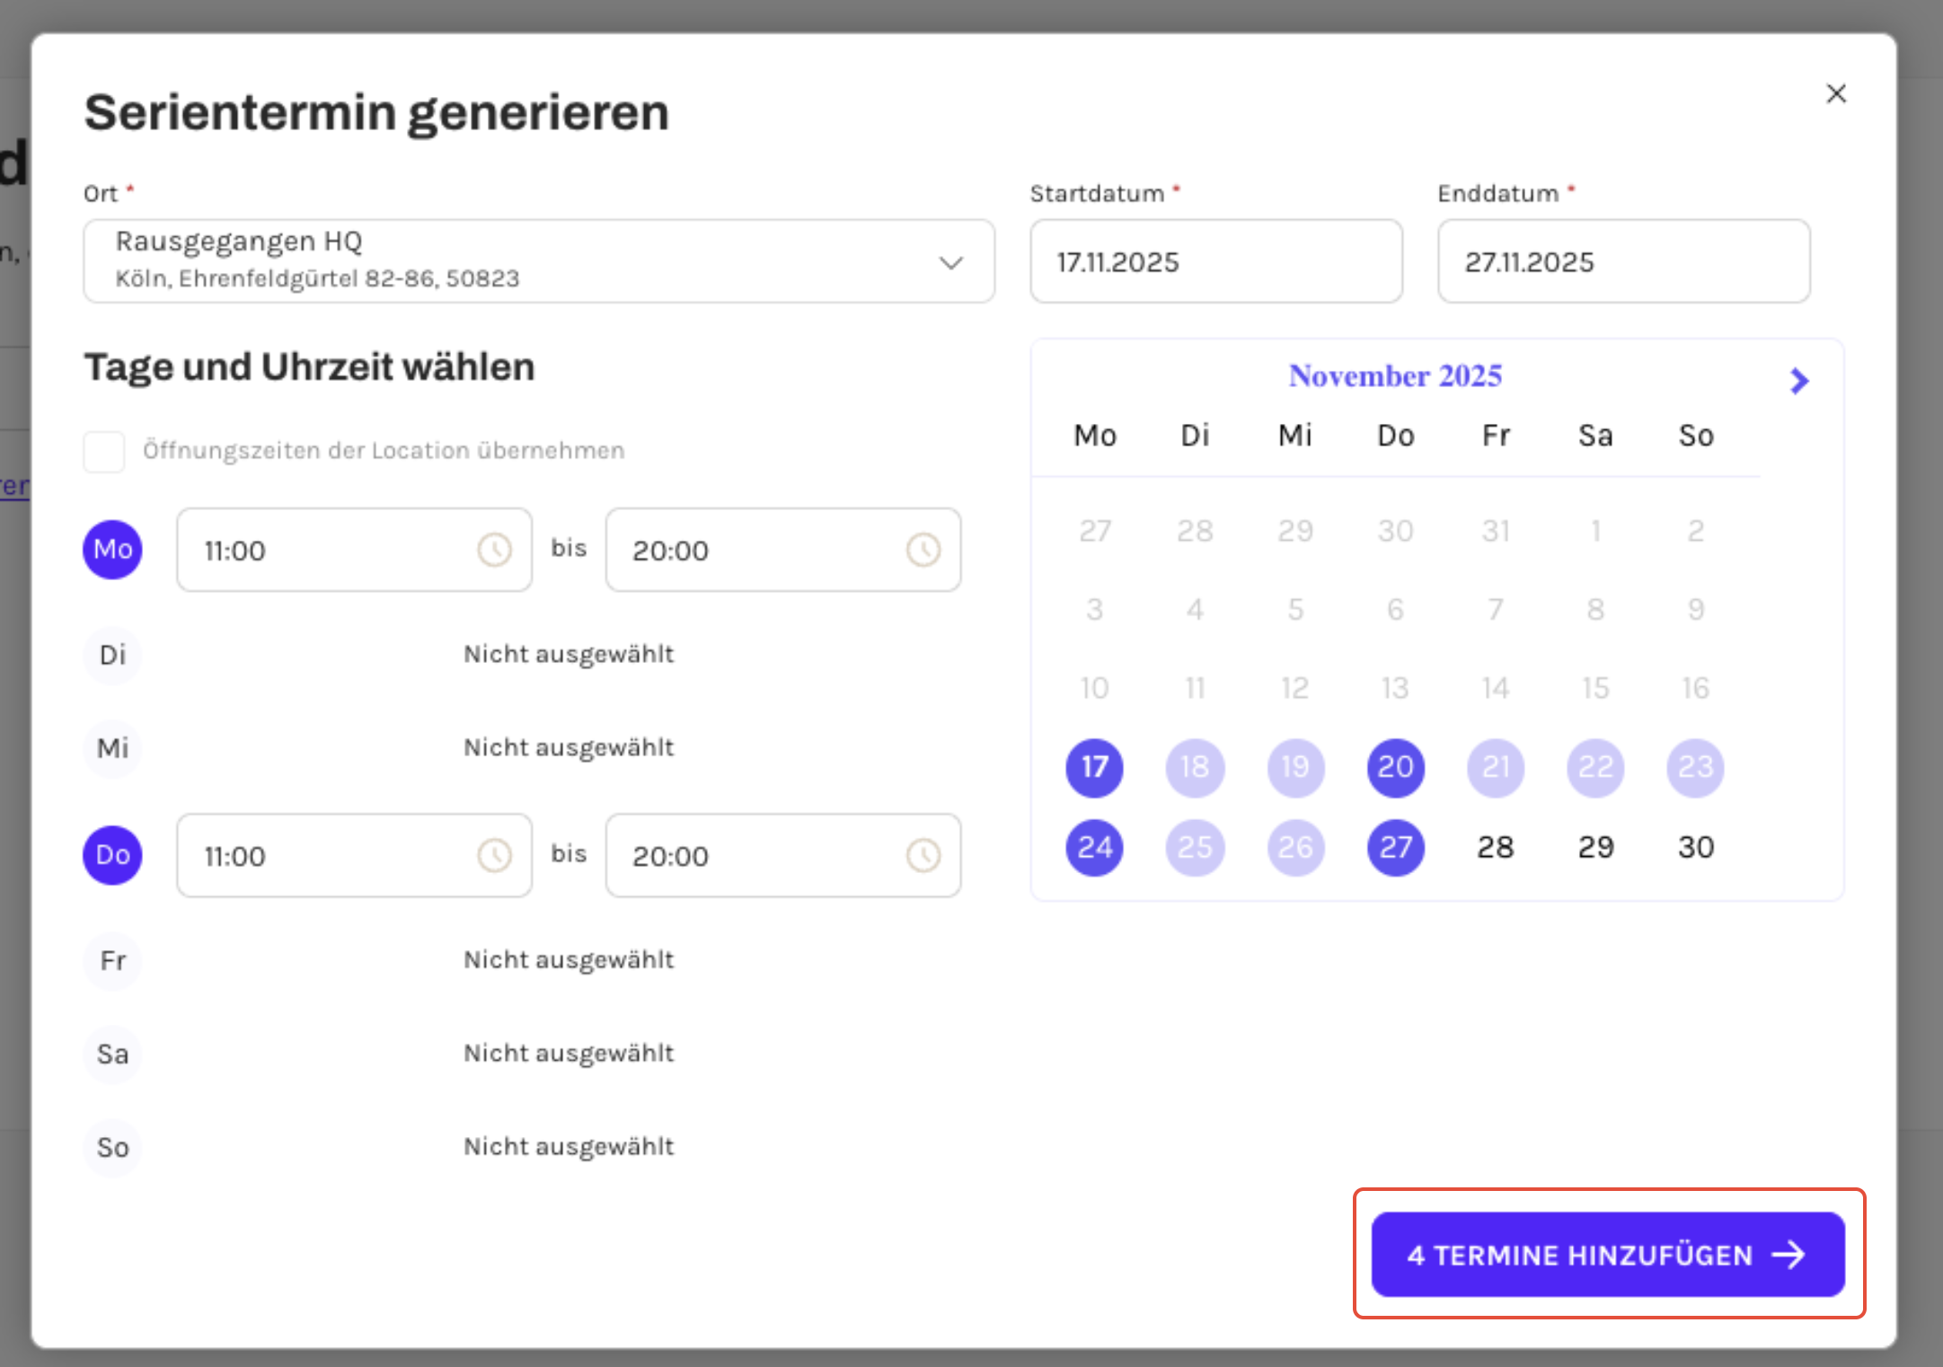The width and height of the screenshot is (1943, 1367).
Task: Deselect the Mo weekday toggle
Action: click(x=112, y=550)
